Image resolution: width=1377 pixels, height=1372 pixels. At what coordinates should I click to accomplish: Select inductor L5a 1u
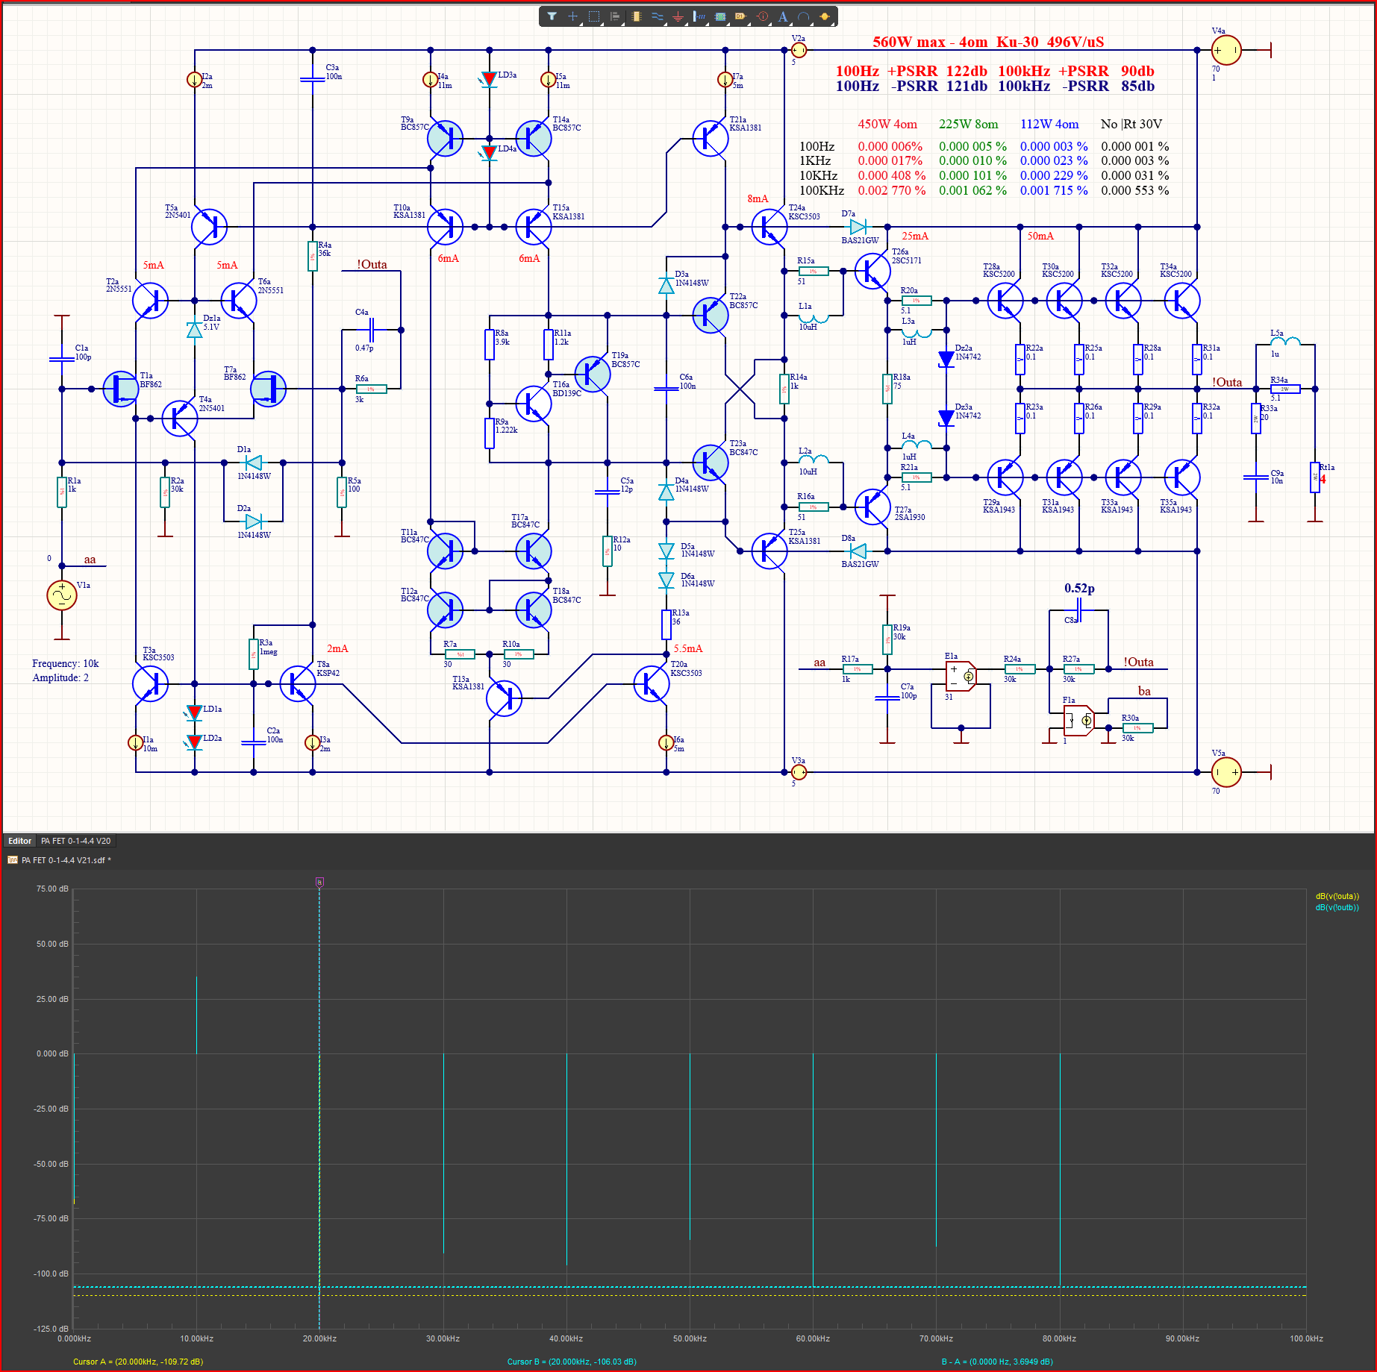1285,342
